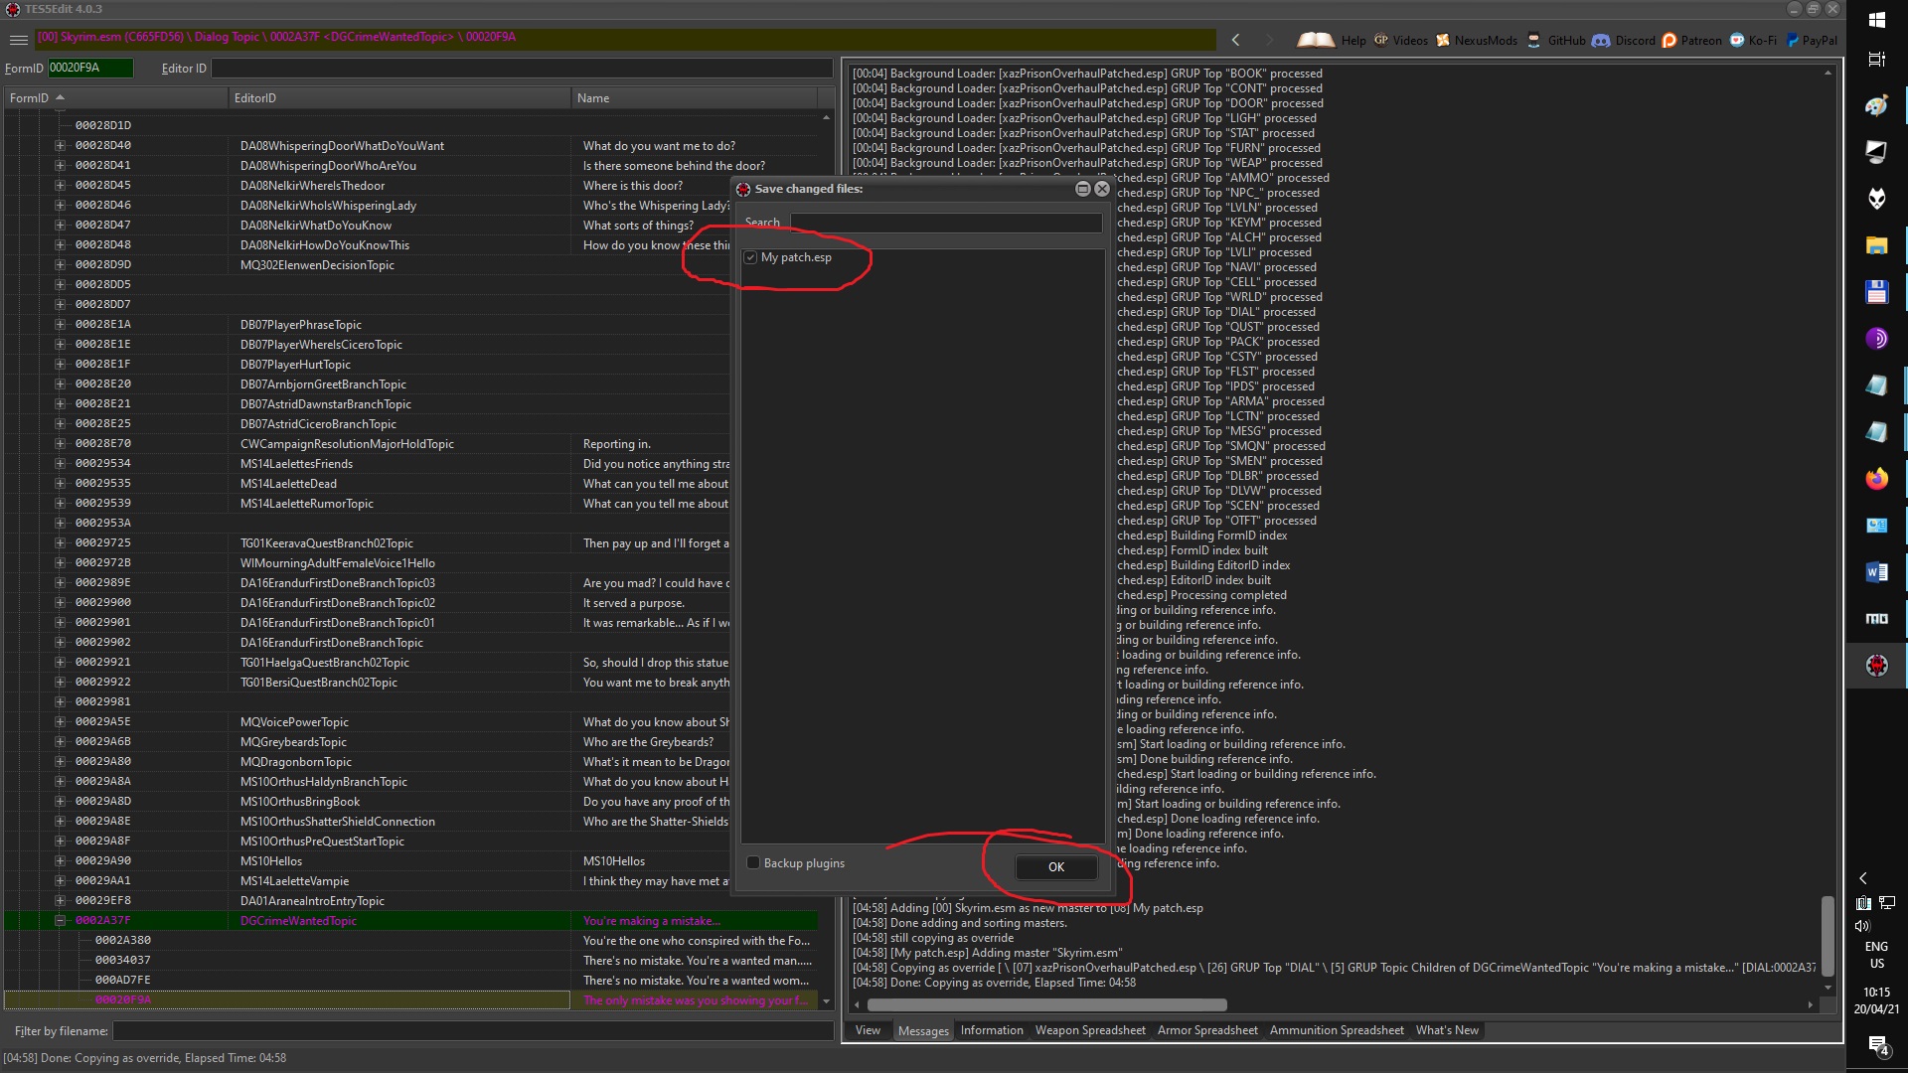This screenshot has height=1073, width=1908.
Task: Expand CWCampaignResolutionMajorHoldTopic node
Action: (x=60, y=444)
